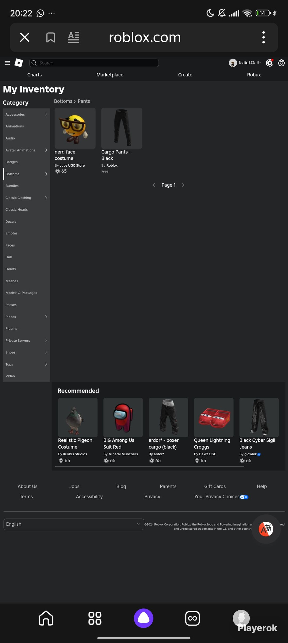Open Cargo Pants - Black thumbnail
288x643 pixels.
122,128
